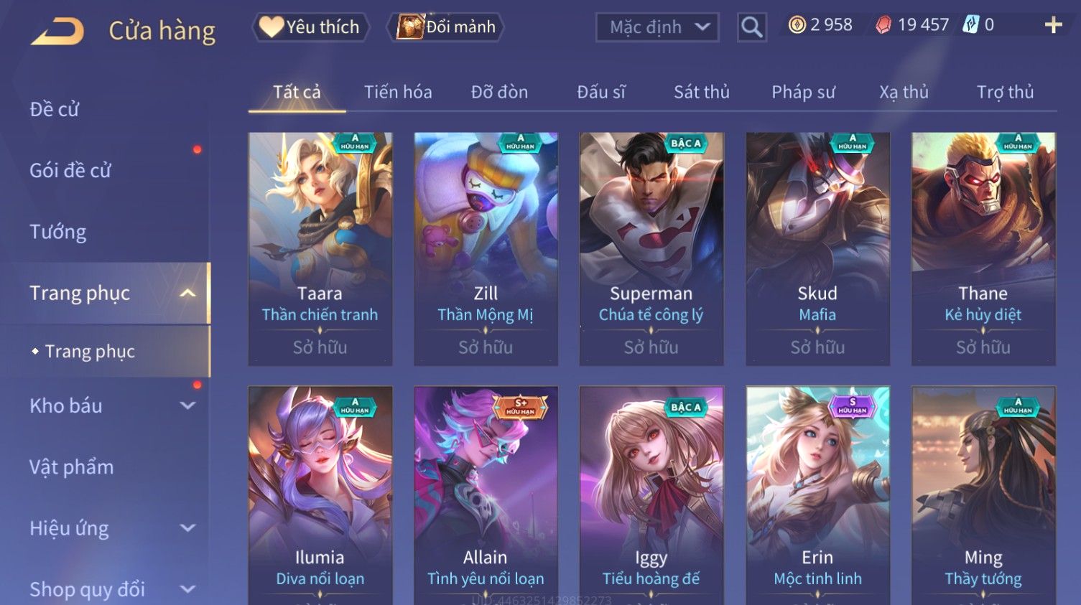1081x605 pixels.
Task: Tap the blue voucher currency icon
Action: pos(970,24)
